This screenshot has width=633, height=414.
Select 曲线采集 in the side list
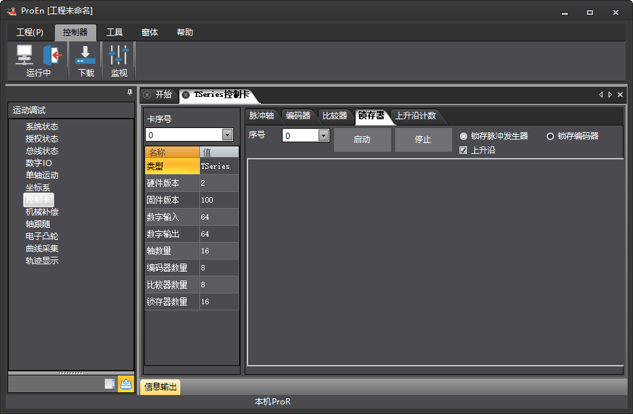pos(42,249)
